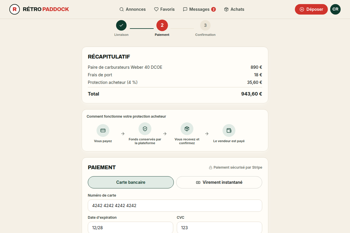Click the shield icon above Fonds conservés

[145, 129]
